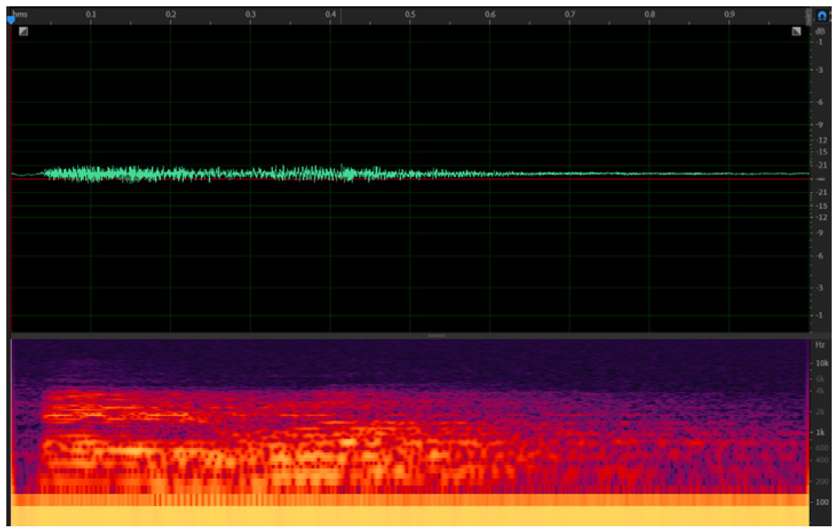The height and width of the screenshot is (532, 838).
Task: Click the 100 value on the frequency scale
Action: [822, 502]
